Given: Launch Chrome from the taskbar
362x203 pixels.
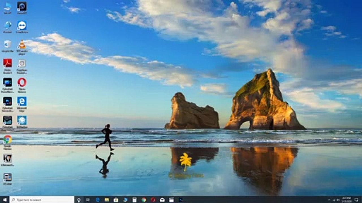Looking at the screenshot, I should (x=144, y=200).
